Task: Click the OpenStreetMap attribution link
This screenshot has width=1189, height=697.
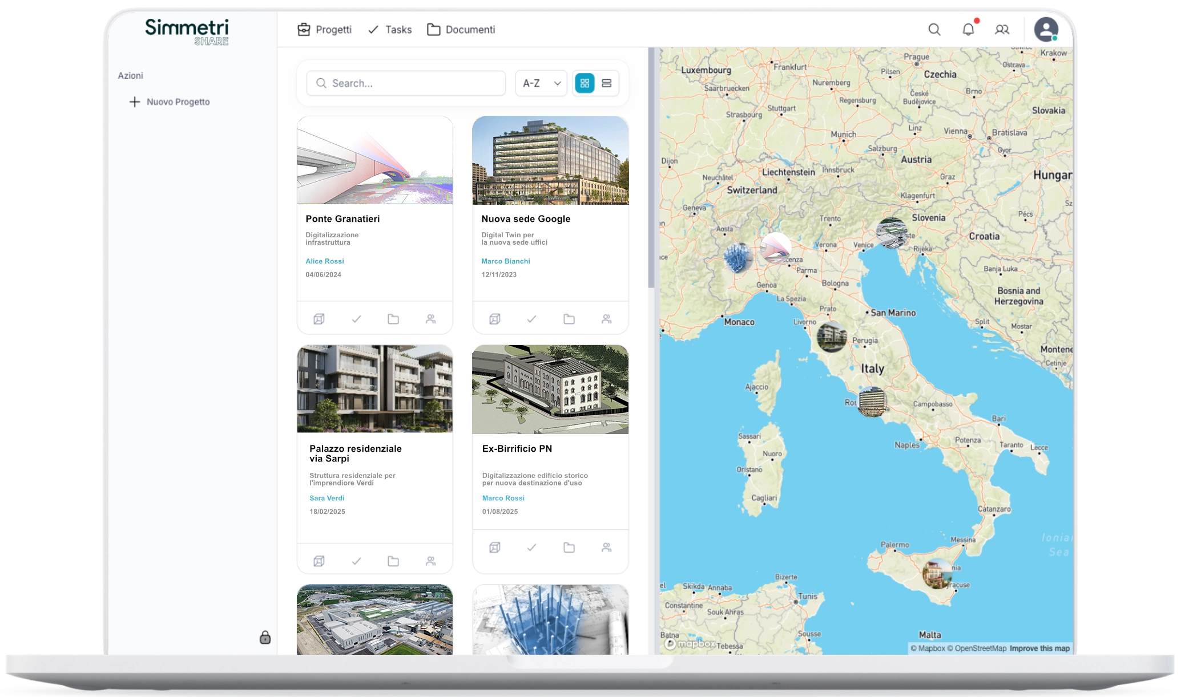Action: [x=977, y=649]
